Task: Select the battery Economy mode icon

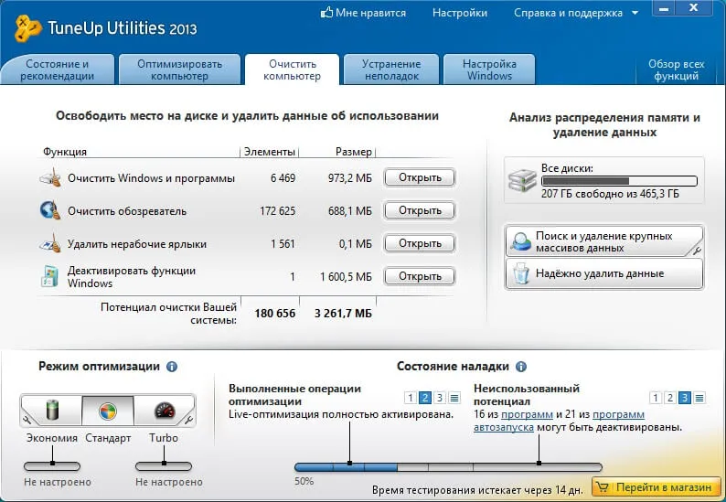Action: click(52, 411)
